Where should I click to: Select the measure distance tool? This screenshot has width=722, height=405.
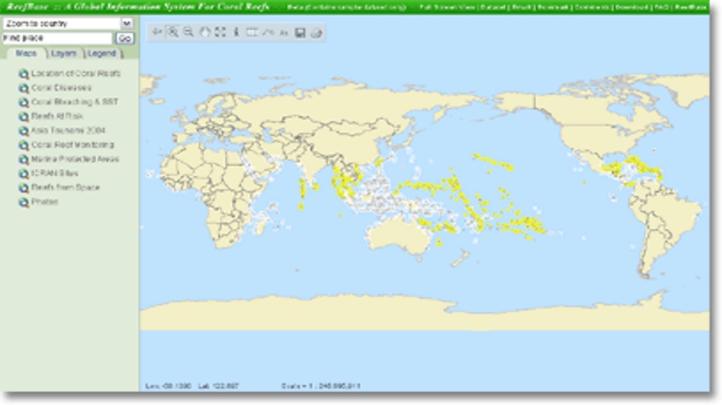(268, 32)
